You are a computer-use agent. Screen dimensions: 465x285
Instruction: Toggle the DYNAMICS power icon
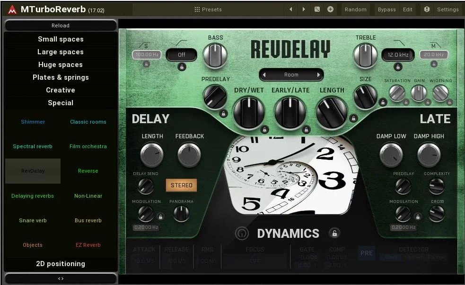242,233
